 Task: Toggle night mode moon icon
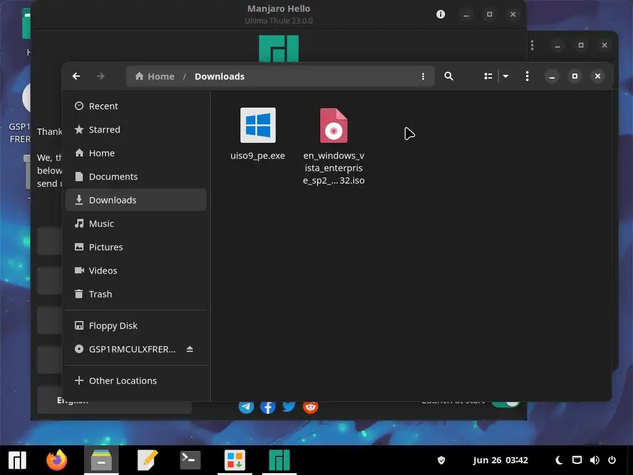click(x=559, y=460)
